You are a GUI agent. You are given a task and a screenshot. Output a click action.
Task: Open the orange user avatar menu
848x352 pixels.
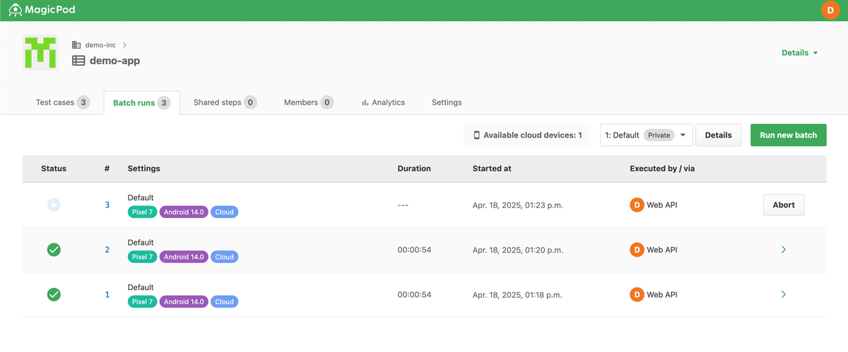pyautogui.click(x=830, y=10)
